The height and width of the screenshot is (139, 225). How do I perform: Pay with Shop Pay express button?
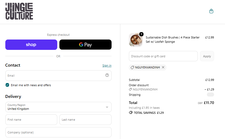[31, 45]
